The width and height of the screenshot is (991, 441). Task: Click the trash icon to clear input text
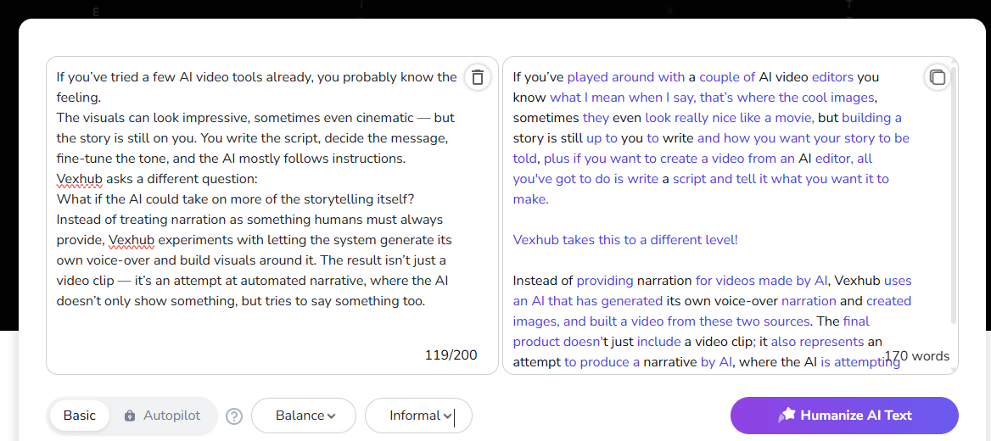(x=478, y=77)
